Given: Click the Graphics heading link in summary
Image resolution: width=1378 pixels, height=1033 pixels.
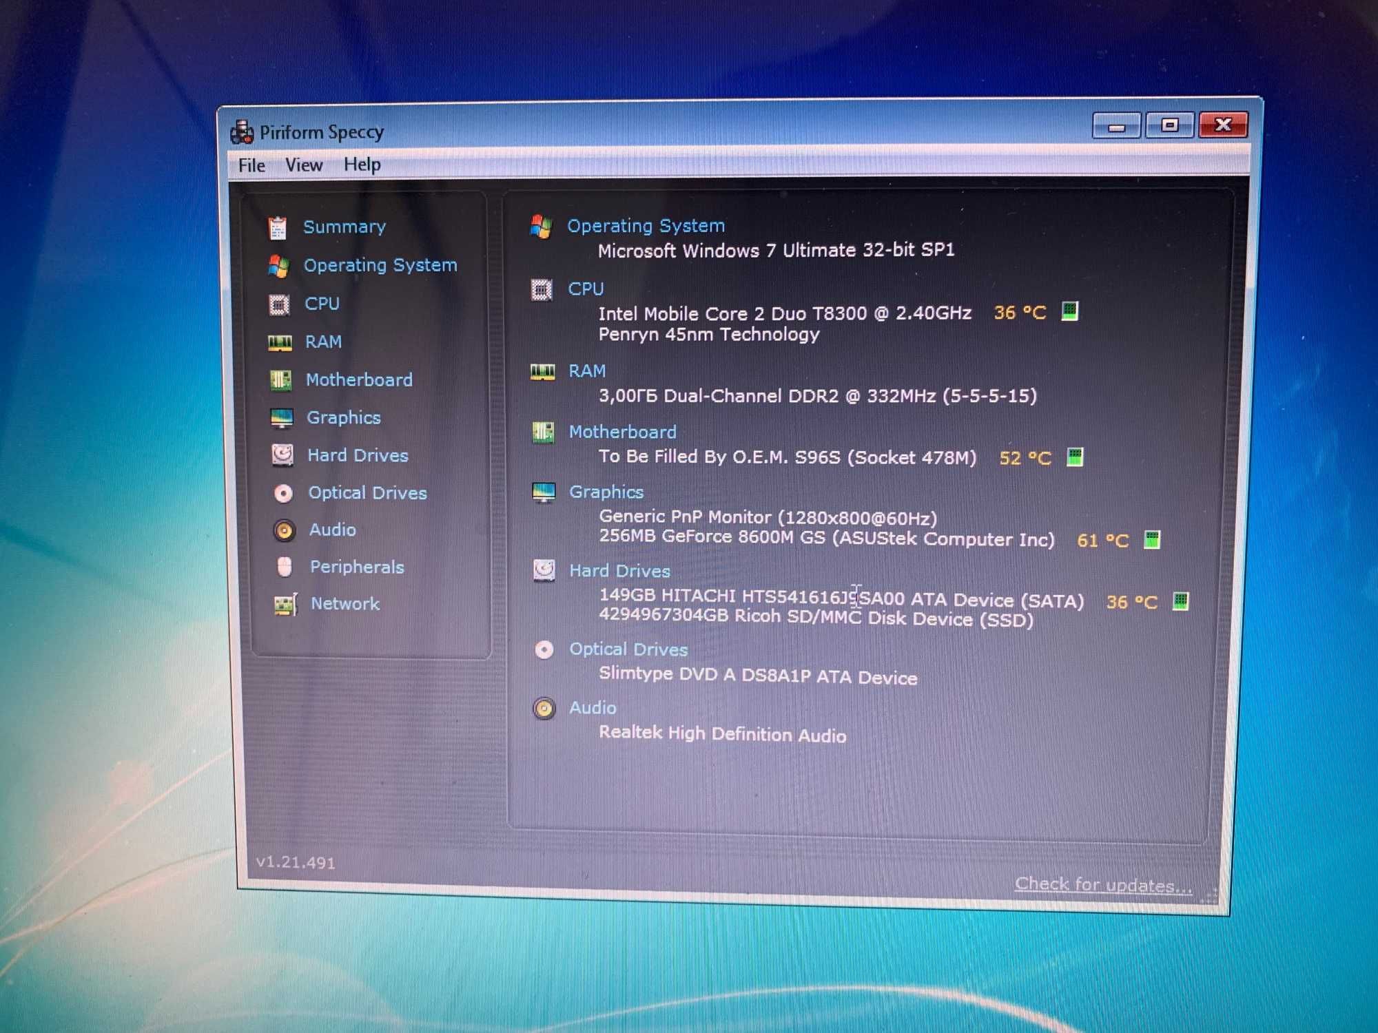Looking at the screenshot, I should click(606, 492).
